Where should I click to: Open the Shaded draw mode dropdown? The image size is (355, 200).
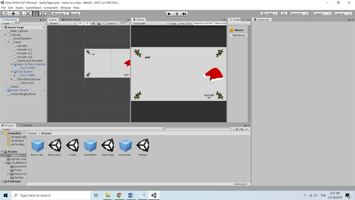[x=62, y=23]
